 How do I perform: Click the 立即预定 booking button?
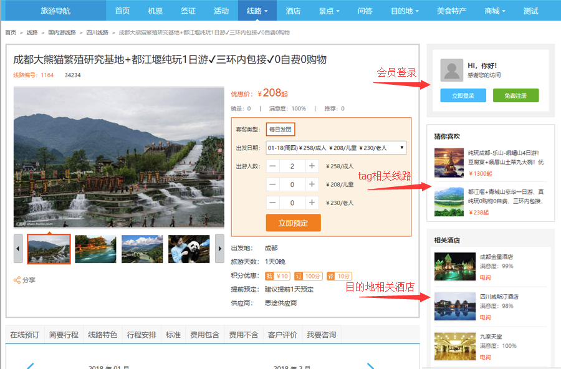pos(293,223)
